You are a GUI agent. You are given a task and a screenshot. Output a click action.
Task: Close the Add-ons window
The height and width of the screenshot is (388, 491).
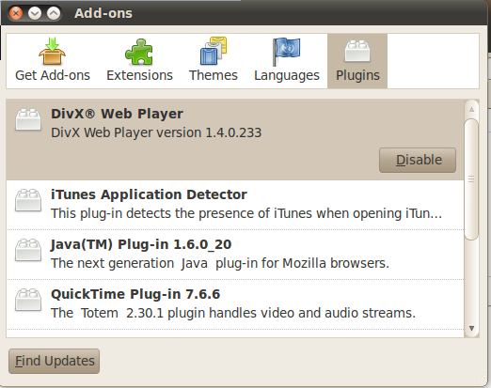point(16,13)
